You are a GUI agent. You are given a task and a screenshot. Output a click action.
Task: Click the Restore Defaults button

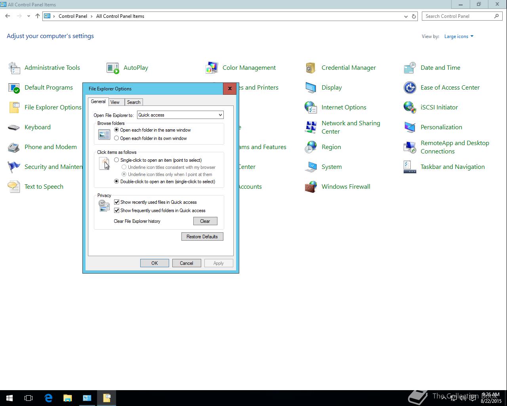tap(202, 237)
